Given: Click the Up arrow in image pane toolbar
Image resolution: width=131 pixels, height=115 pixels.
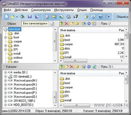Looking at the screenshot, I should pyautogui.click(x=61, y=24).
